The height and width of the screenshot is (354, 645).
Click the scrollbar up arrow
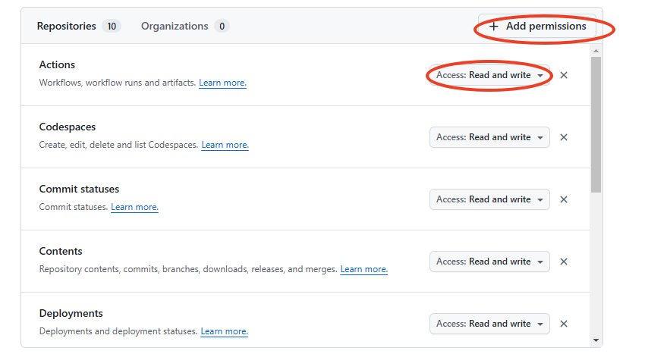point(596,49)
